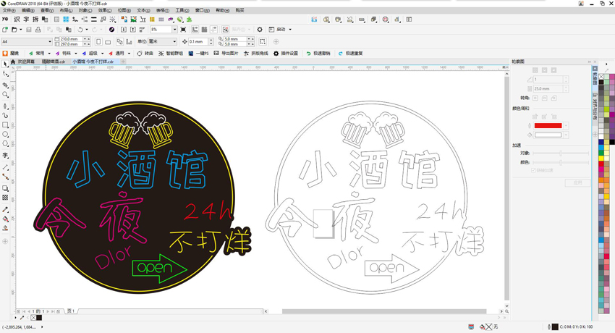Image resolution: width=615 pixels, height=333 pixels.
Task: Click the Print icon
Action: 38,30
